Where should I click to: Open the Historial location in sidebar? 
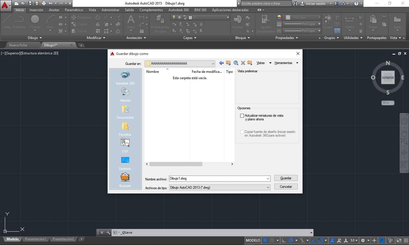pos(125,95)
